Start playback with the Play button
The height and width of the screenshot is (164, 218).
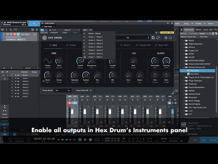tap(85, 139)
